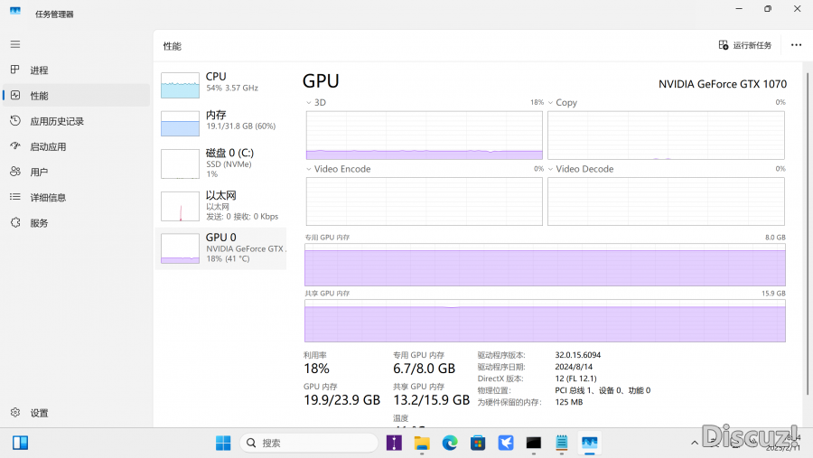
Task: Open the 服务 (Services) page
Action: coord(76,222)
